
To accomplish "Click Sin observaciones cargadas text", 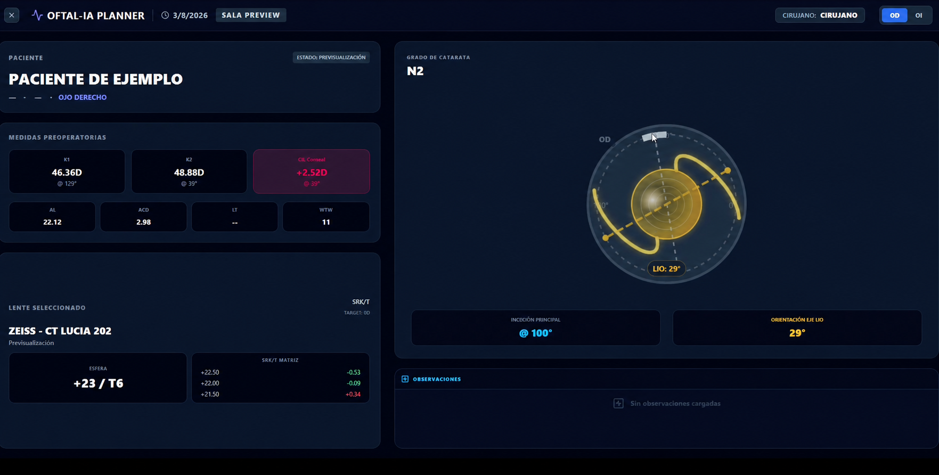I will (x=675, y=403).
